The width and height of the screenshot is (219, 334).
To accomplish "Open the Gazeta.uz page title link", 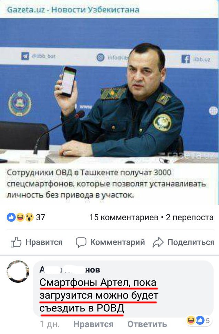I will point(73,10).
